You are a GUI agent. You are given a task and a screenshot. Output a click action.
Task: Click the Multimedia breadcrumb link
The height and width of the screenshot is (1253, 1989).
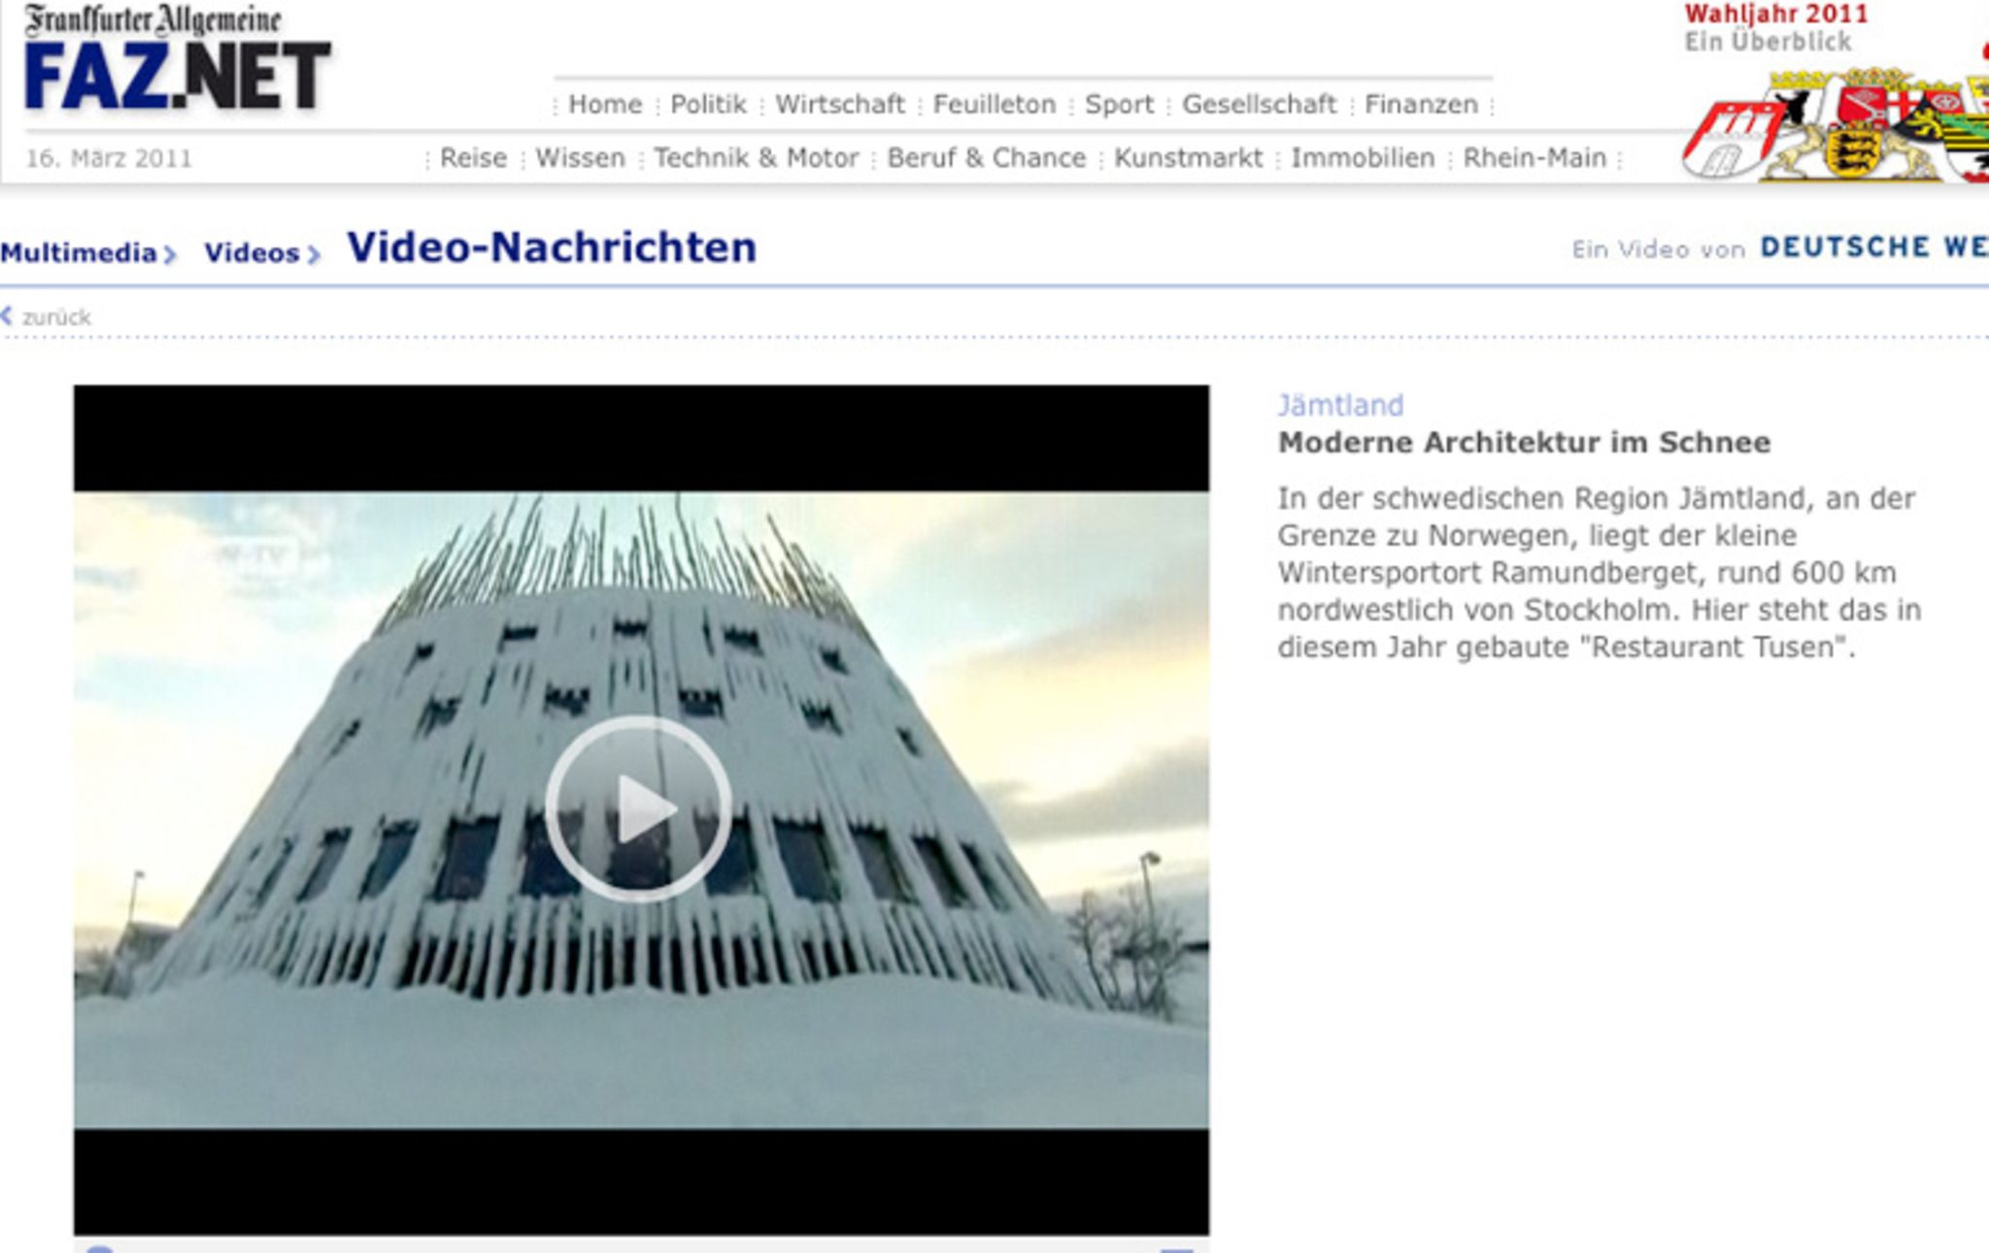point(79,253)
